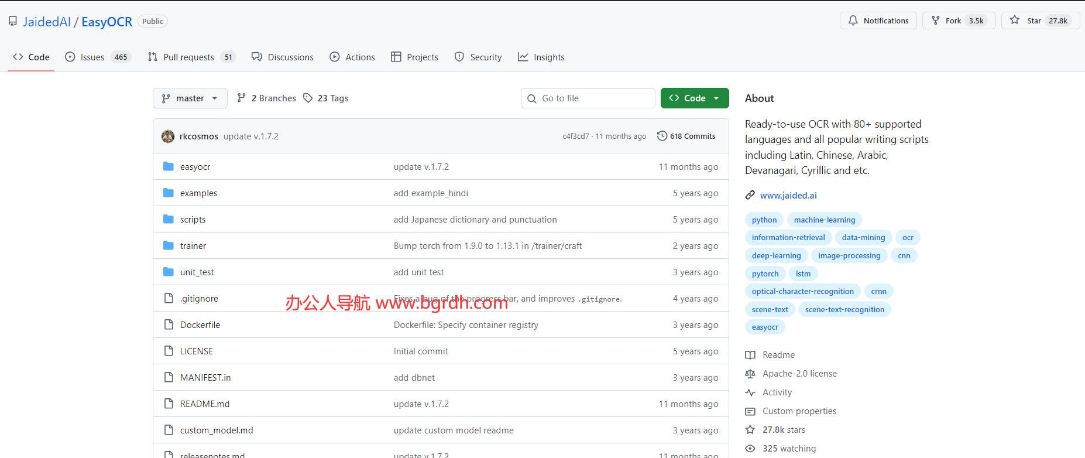
Task: Open the 2 Branches link
Action: pos(267,98)
